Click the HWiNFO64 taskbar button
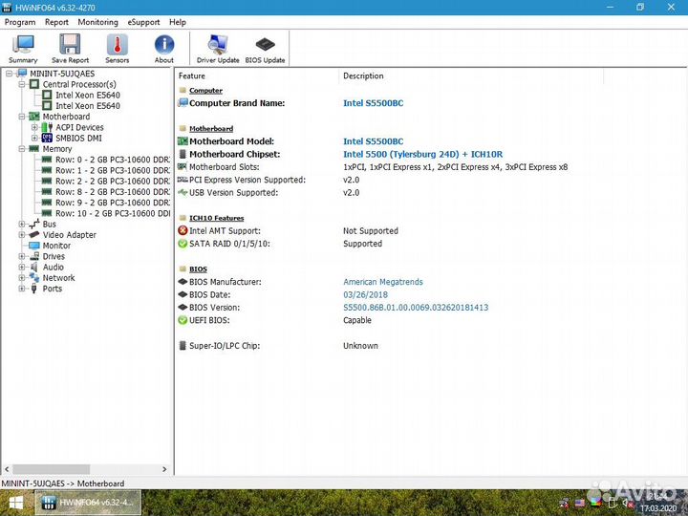Screen dimensions: 688x516 [x=88, y=503]
